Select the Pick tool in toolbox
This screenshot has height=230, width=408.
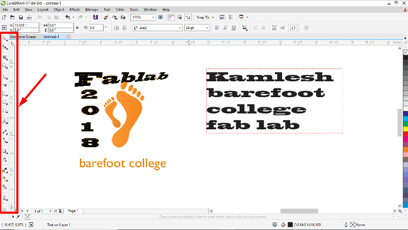(x=5, y=38)
